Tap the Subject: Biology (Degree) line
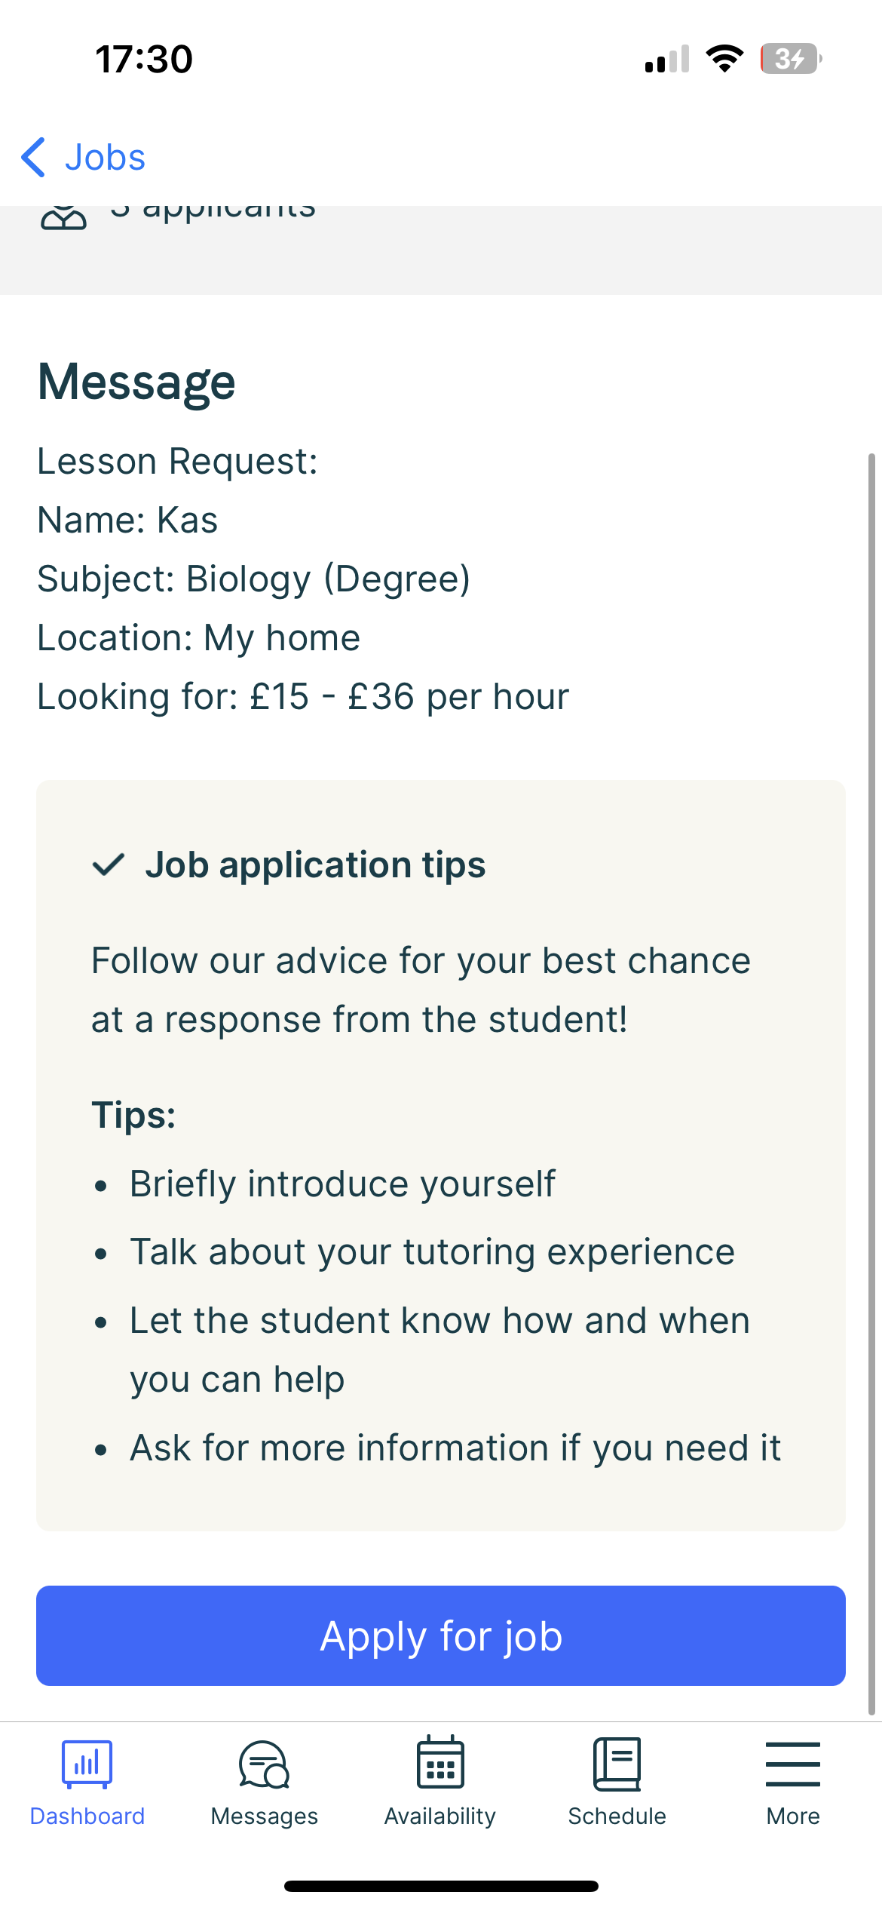 point(253,579)
